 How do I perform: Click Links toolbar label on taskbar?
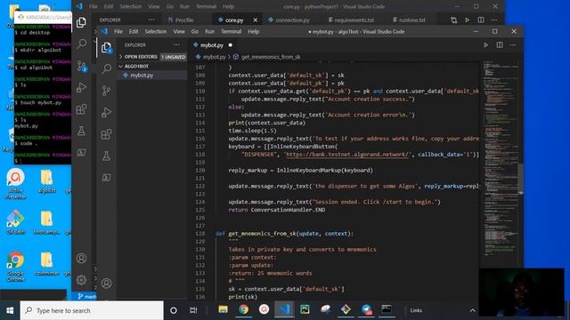pyautogui.click(x=416, y=310)
